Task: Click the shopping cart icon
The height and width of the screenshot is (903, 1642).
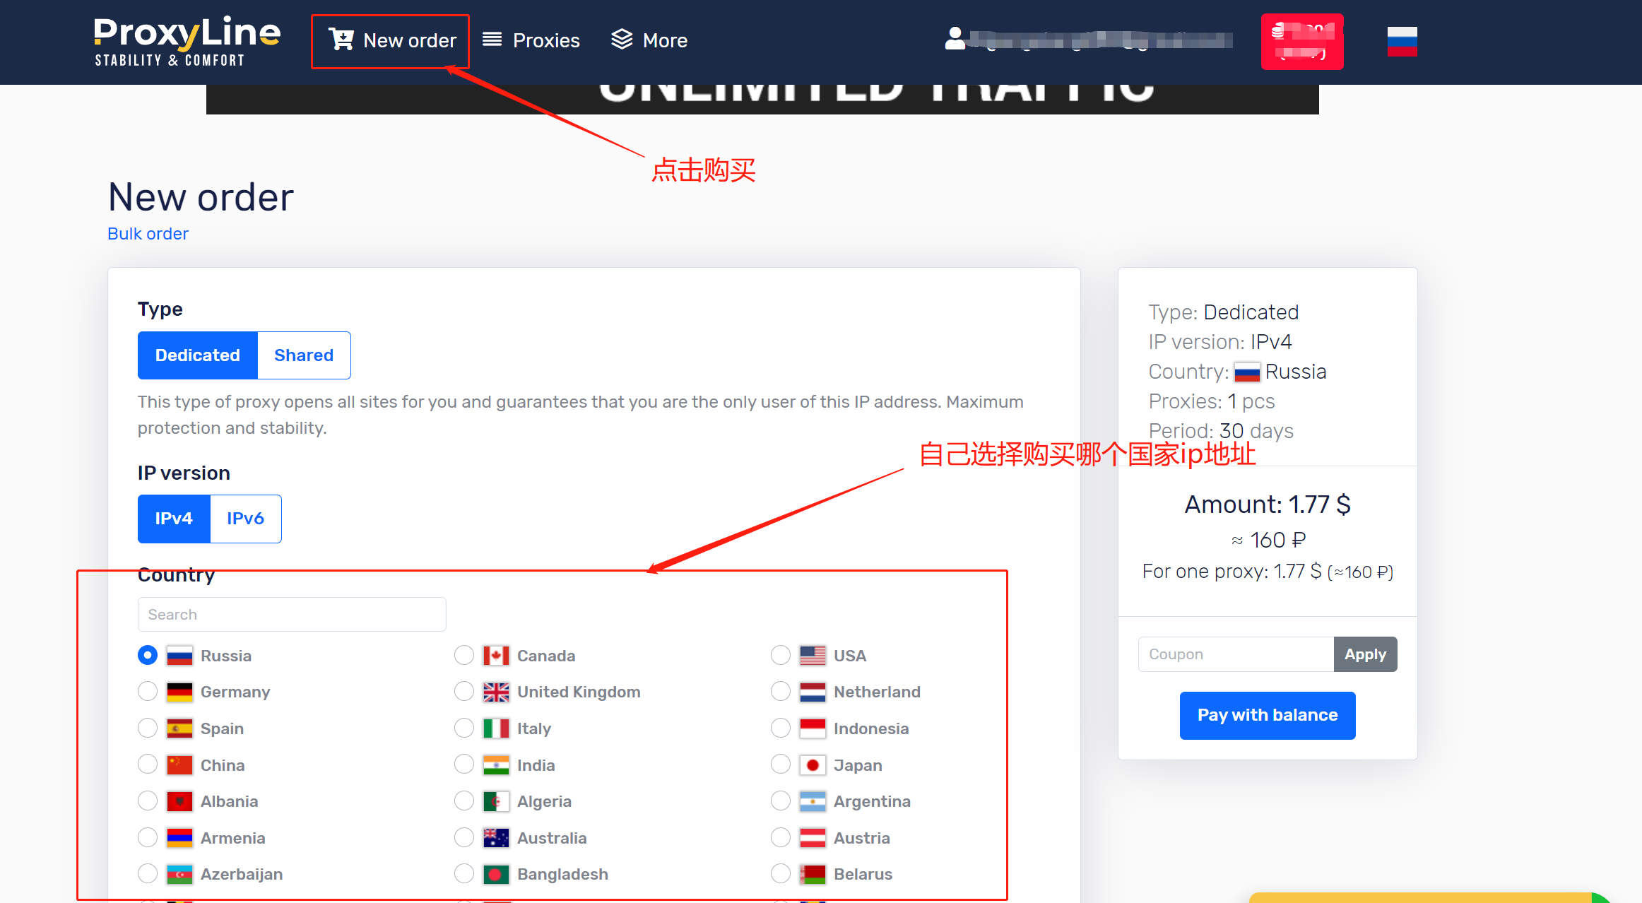Action: click(x=341, y=40)
